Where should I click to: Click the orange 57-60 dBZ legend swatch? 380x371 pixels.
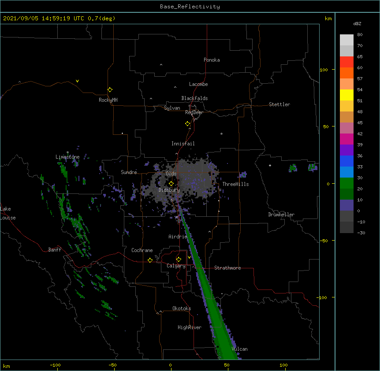(x=346, y=73)
